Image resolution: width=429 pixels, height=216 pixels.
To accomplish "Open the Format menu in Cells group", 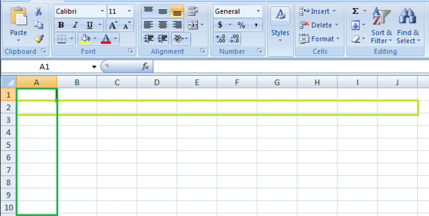I will (319, 39).
